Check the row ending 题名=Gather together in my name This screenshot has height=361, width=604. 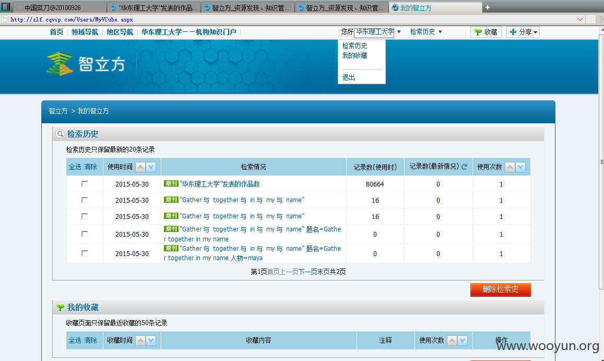85,234
